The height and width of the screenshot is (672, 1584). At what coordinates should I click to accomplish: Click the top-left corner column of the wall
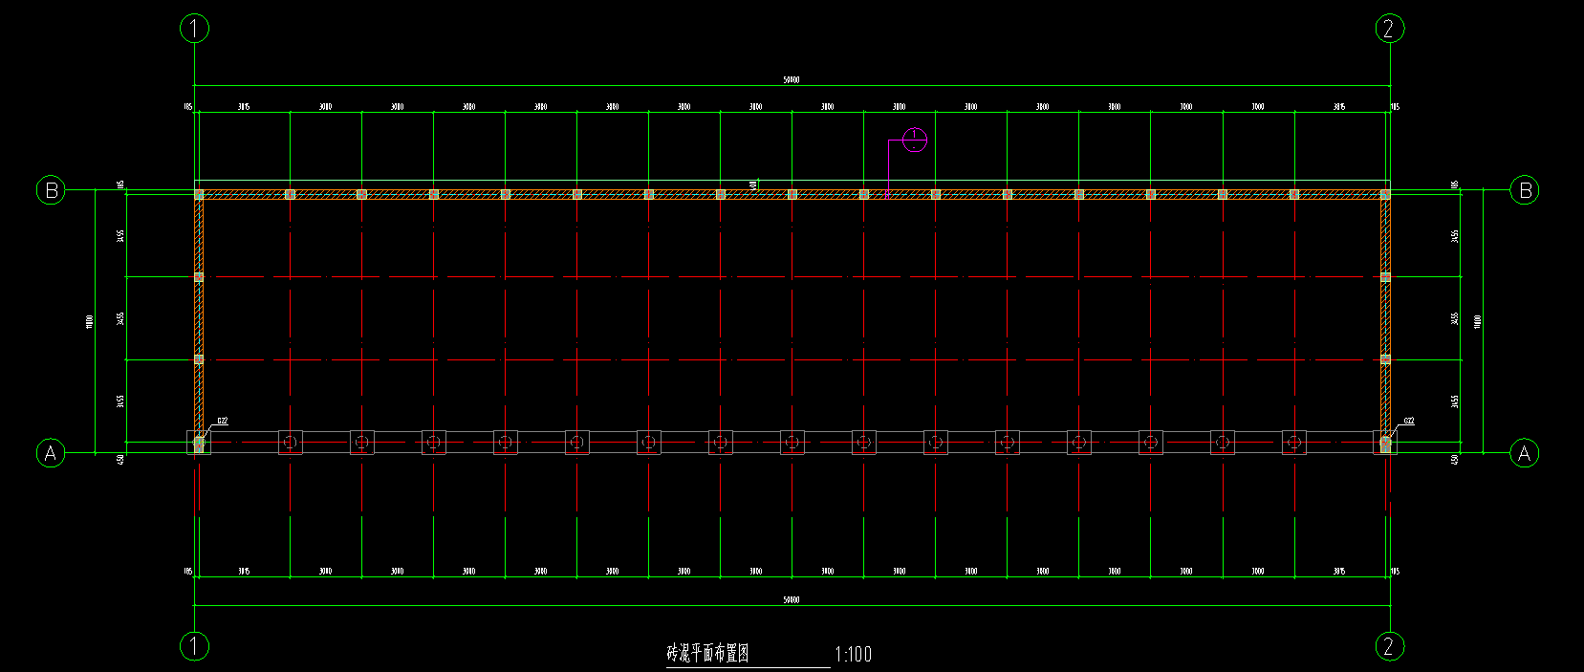[199, 194]
